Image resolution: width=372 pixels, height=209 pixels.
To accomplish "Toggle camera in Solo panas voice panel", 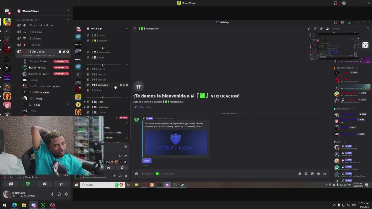I will (x=11, y=184).
